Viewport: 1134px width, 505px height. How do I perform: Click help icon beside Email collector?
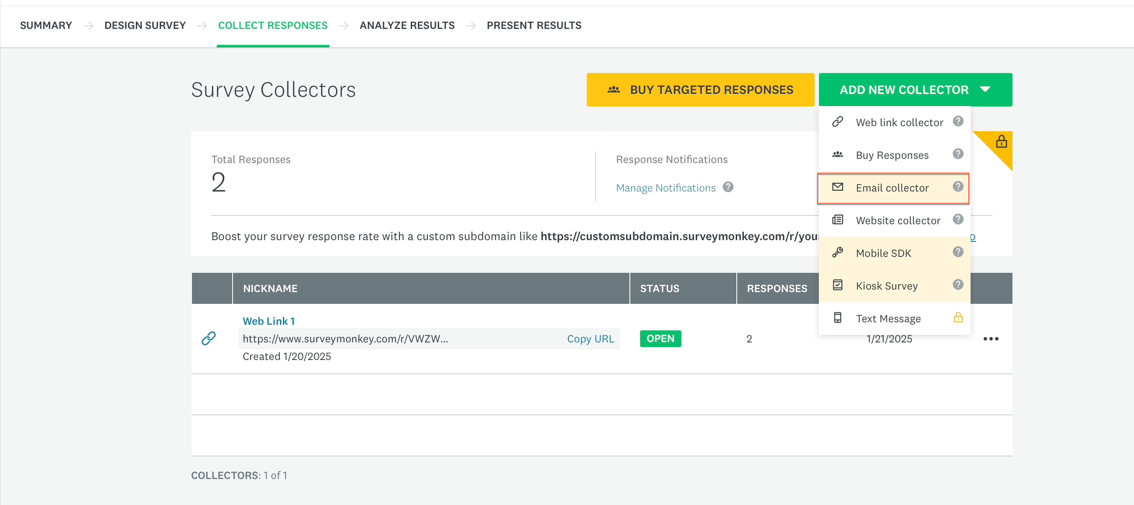(958, 186)
